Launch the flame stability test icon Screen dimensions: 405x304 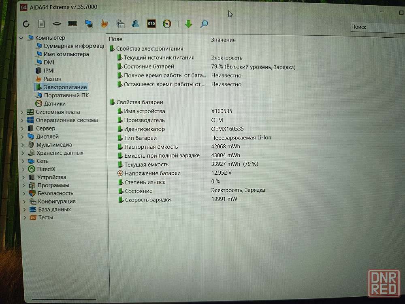104,24
